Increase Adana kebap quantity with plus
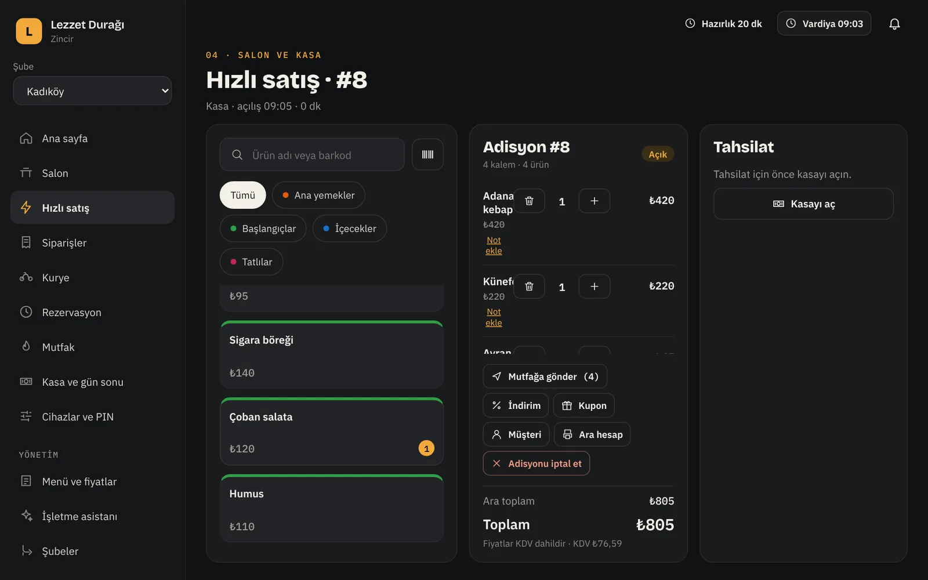 coord(594,201)
